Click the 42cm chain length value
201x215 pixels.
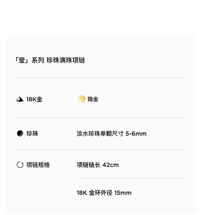[110, 165]
